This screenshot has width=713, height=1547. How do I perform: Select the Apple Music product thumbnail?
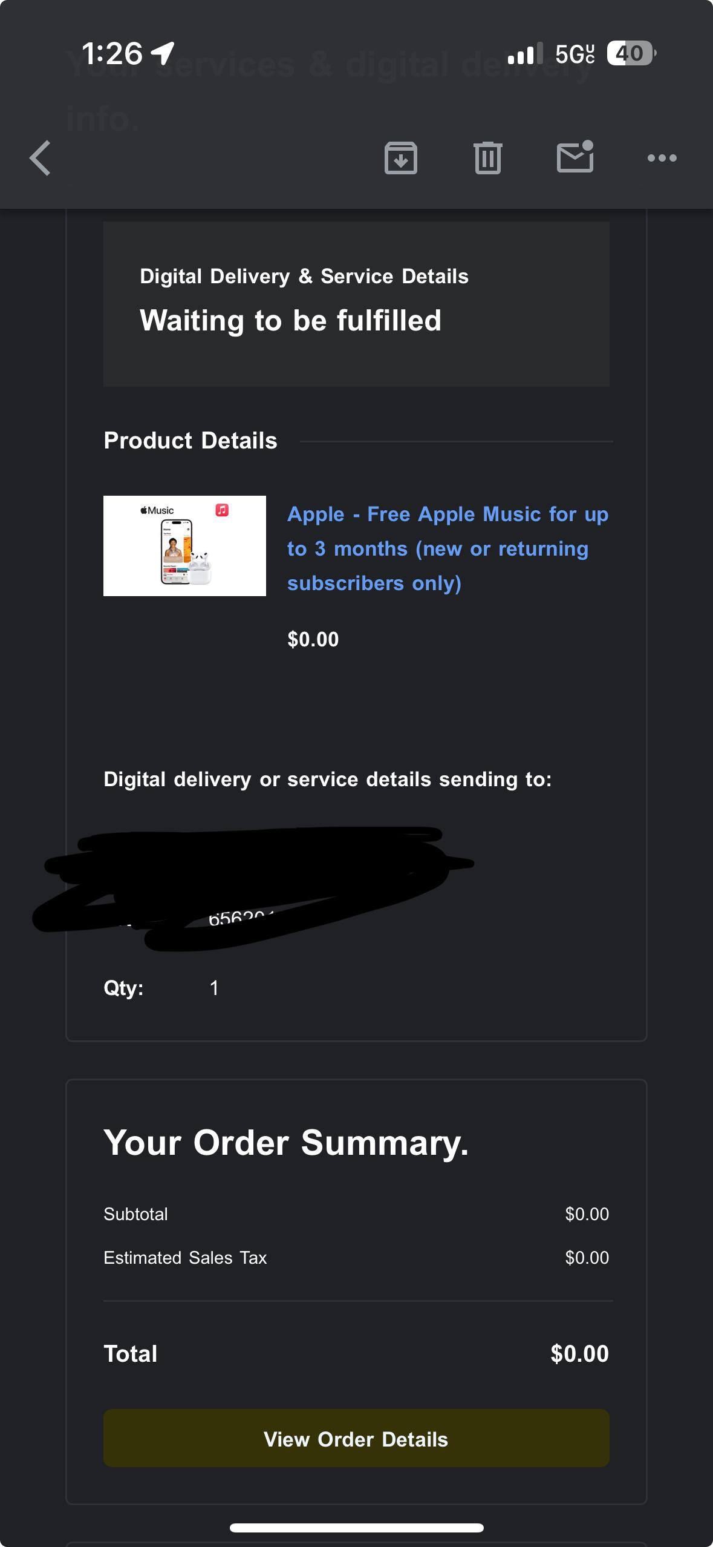coord(184,545)
